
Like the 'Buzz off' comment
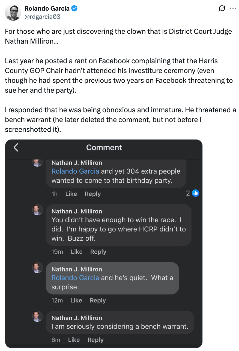(x=77, y=252)
